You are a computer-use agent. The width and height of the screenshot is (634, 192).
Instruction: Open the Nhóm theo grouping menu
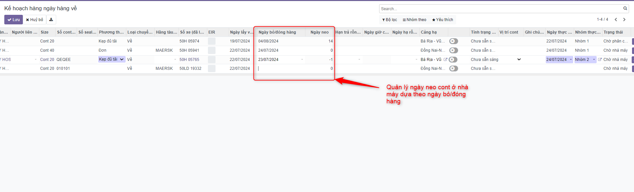(415, 20)
